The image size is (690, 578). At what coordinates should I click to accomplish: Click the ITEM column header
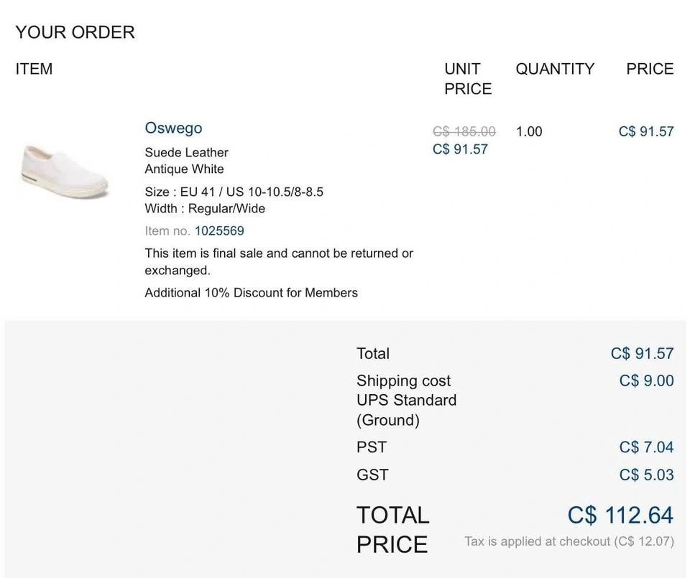[x=34, y=69]
